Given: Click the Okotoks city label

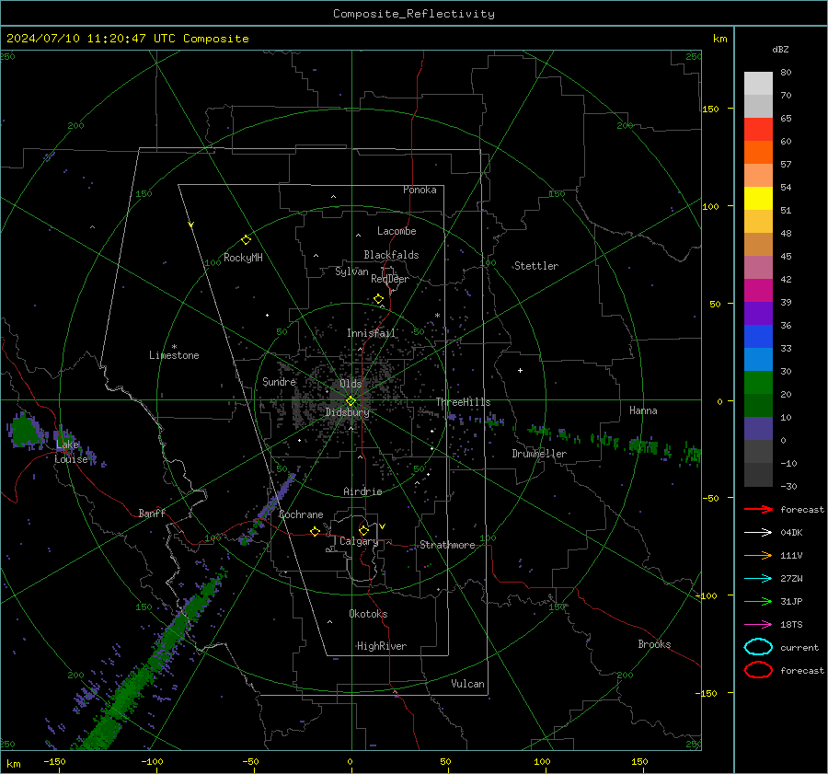Looking at the screenshot, I should click(x=368, y=614).
